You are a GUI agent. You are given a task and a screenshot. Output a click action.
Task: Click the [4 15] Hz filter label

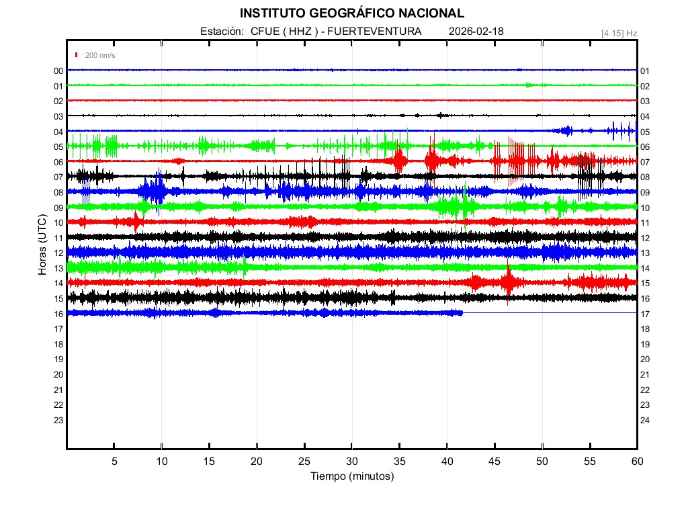tap(619, 32)
